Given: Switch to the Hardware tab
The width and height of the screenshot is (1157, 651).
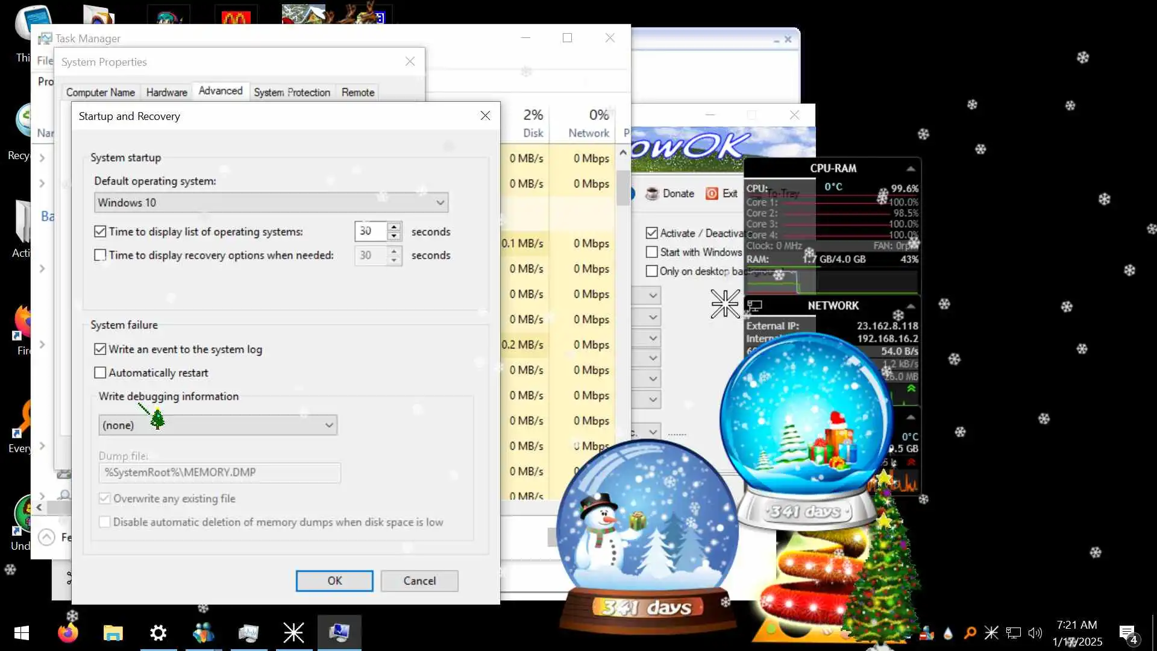Looking at the screenshot, I should click(166, 92).
